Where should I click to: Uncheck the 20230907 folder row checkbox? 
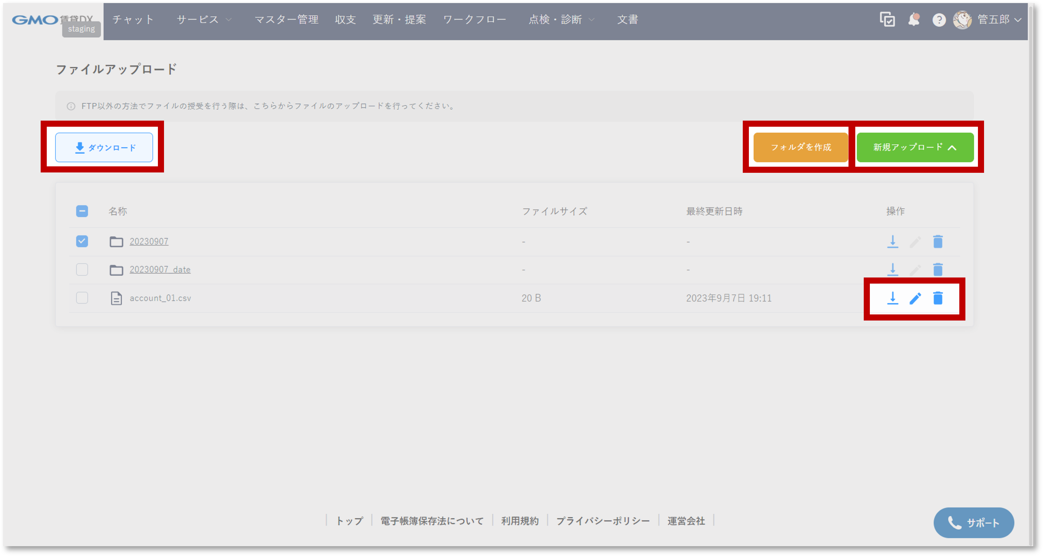(82, 241)
